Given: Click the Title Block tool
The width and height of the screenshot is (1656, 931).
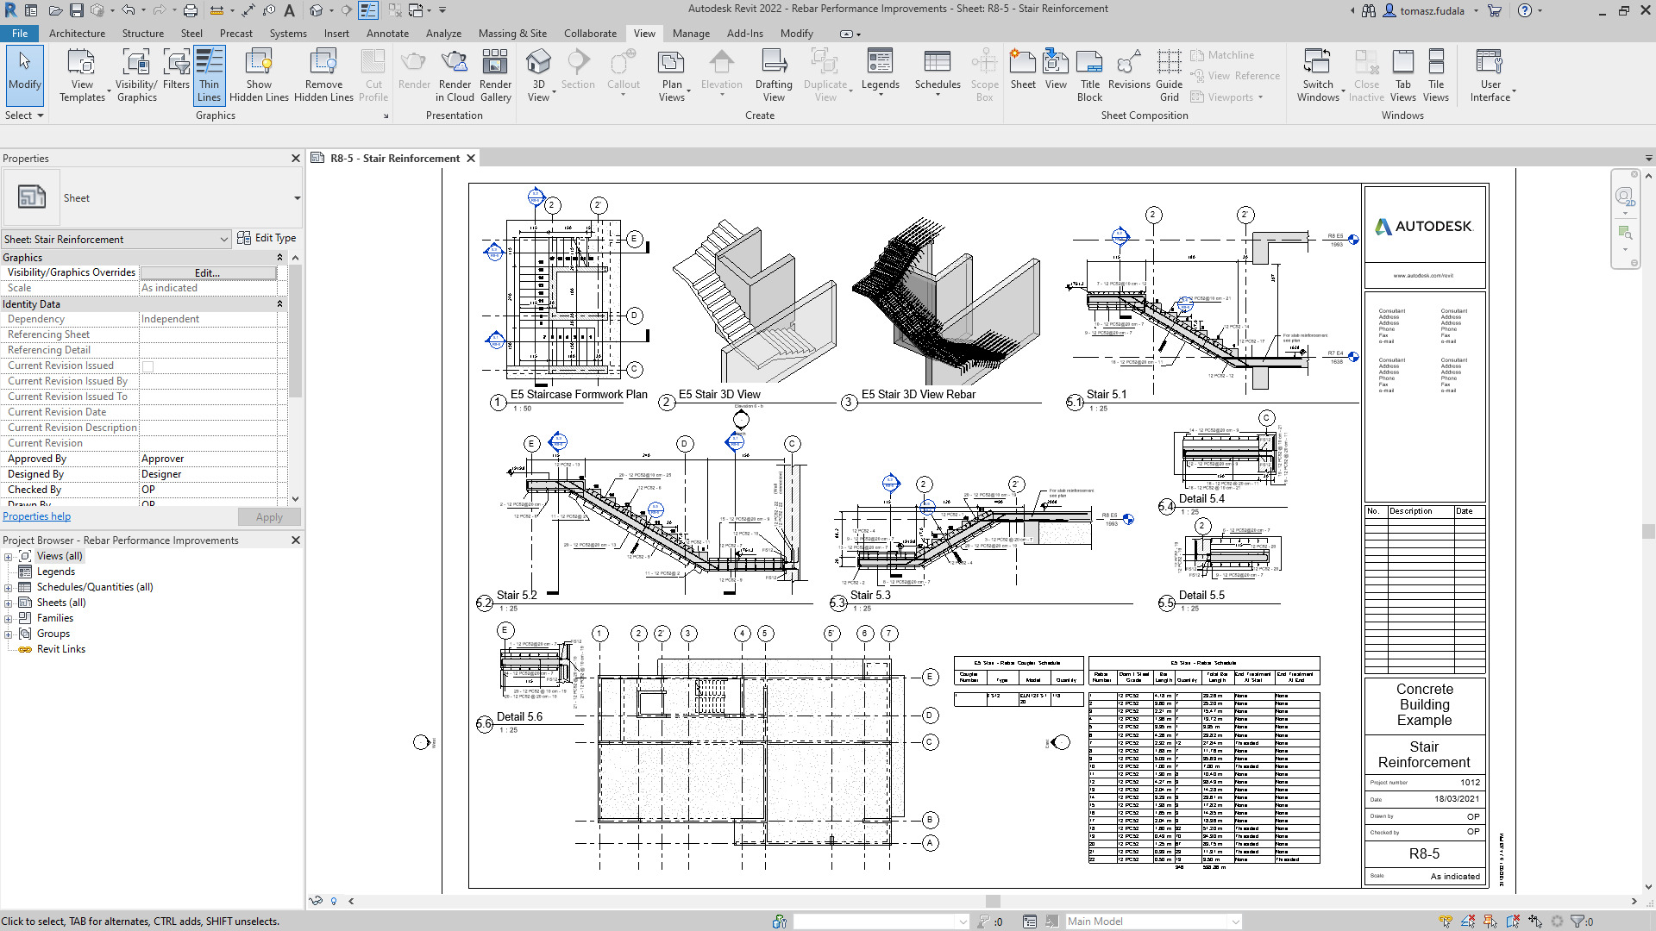Looking at the screenshot, I should [x=1089, y=76].
